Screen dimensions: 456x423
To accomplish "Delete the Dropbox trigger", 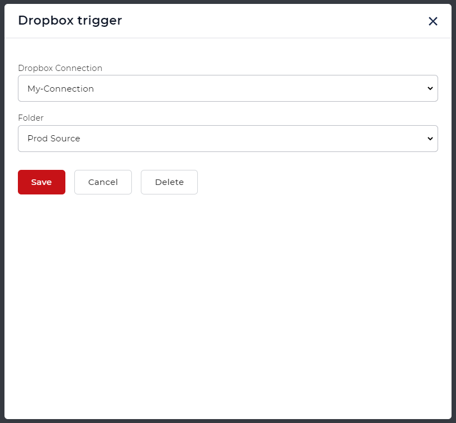I will click(169, 182).
